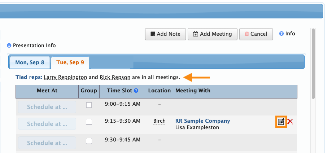Click the vertical scrollbar on the right
The image size is (327, 153).
(x=313, y=65)
